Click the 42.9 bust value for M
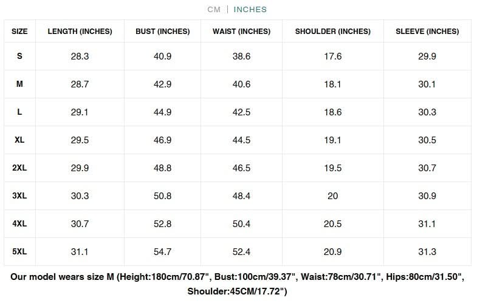The height and width of the screenshot is (306, 477). click(162, 84)
